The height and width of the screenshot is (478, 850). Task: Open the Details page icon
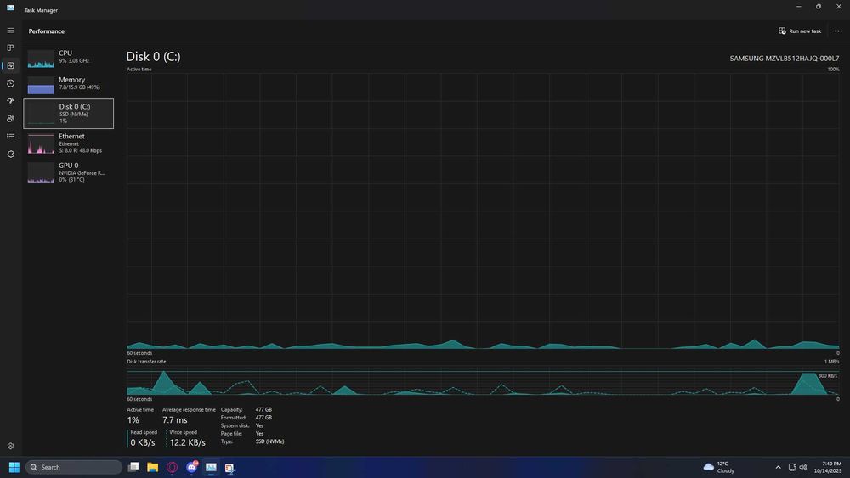click(x=10, y=137)
